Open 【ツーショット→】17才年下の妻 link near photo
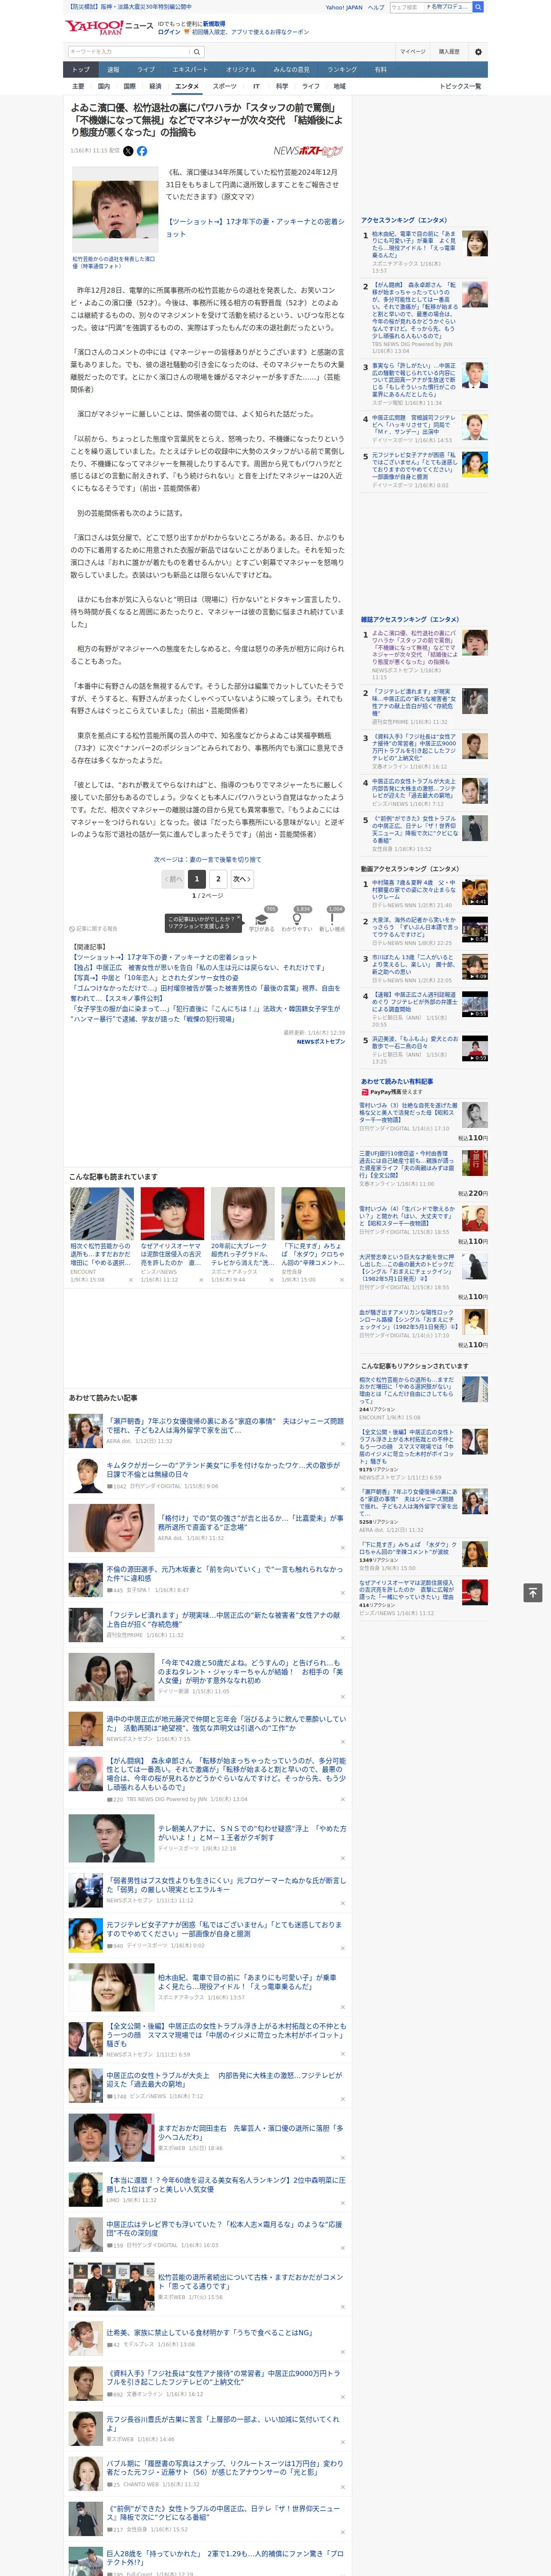Viewport: 551px width, 2576px height. (255, 228)
